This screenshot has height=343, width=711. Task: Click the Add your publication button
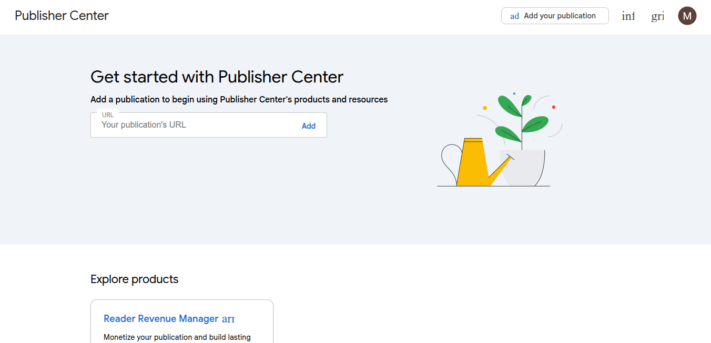click(555, 16)
